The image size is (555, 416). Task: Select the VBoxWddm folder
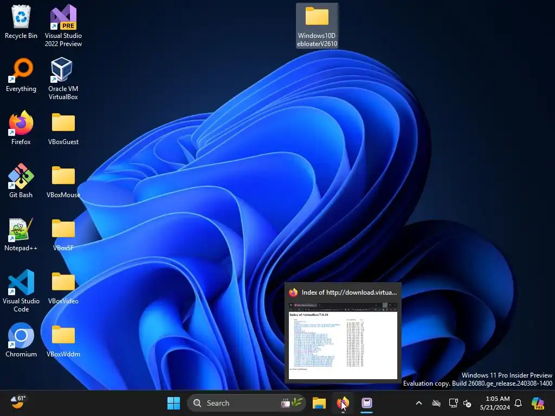tap(63, 341)
